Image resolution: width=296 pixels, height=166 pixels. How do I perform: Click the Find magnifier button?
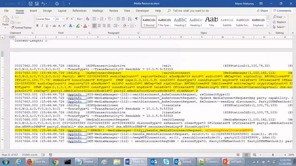tap(277, 17)
